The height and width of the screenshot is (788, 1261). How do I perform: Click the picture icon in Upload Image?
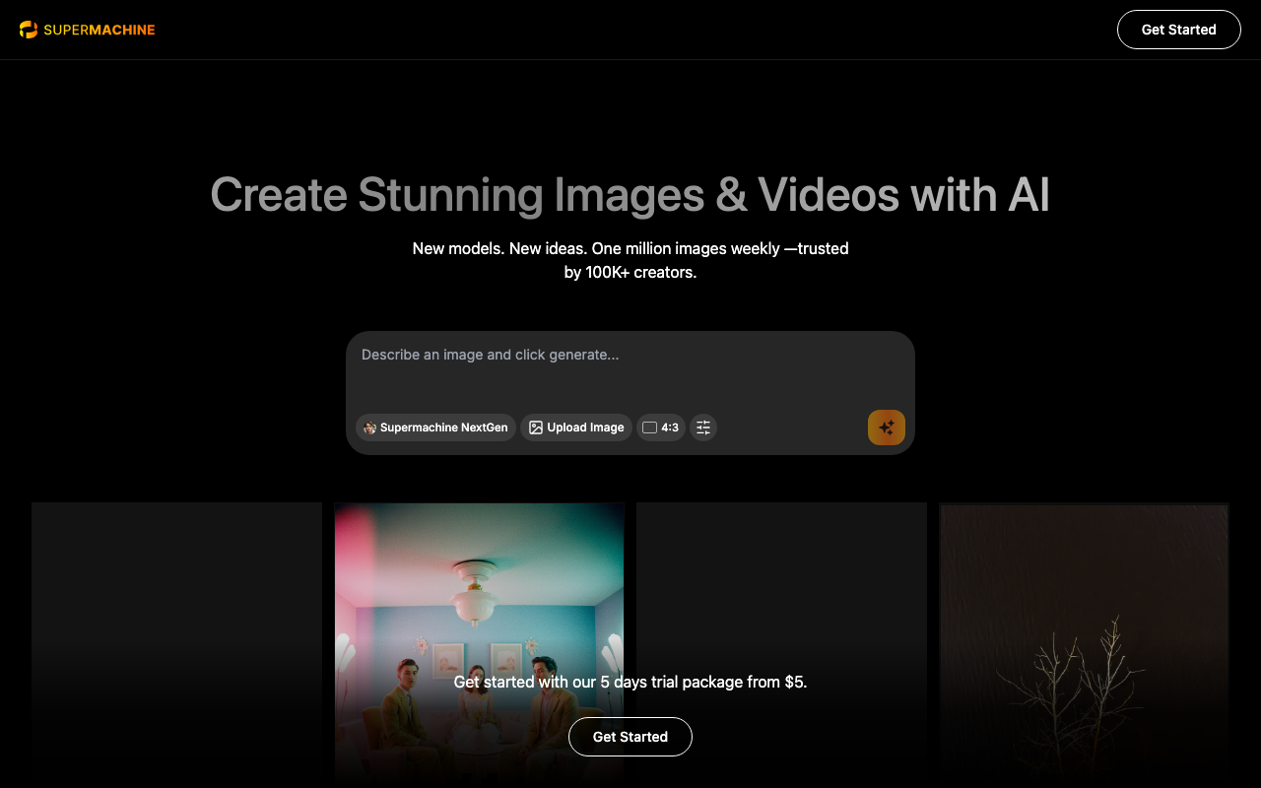[x=536, y=427]
